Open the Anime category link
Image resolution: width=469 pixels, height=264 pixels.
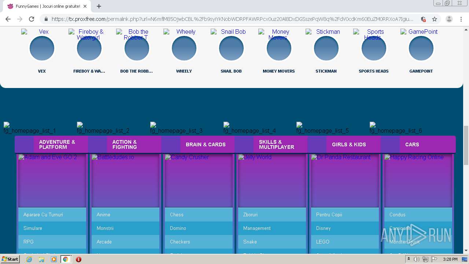click(125, 214)
